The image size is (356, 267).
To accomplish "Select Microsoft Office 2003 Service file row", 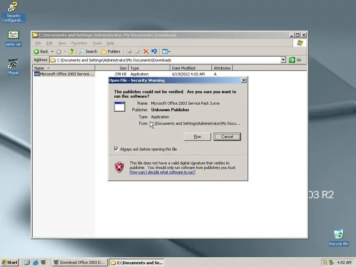I will pos(64,74).
